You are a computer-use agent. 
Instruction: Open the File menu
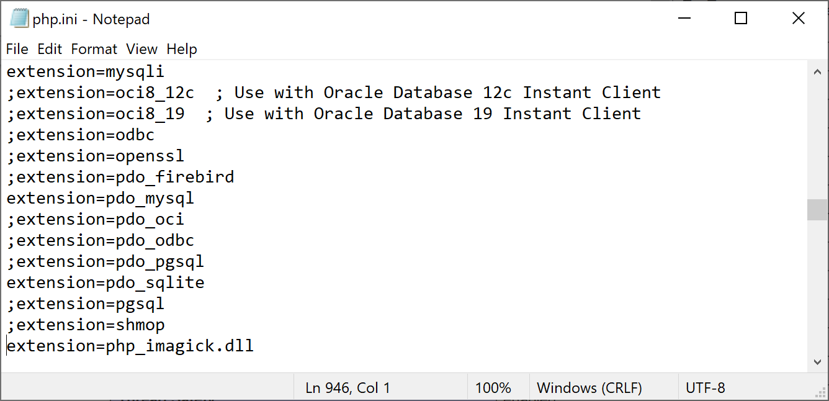tap(17, 49)
